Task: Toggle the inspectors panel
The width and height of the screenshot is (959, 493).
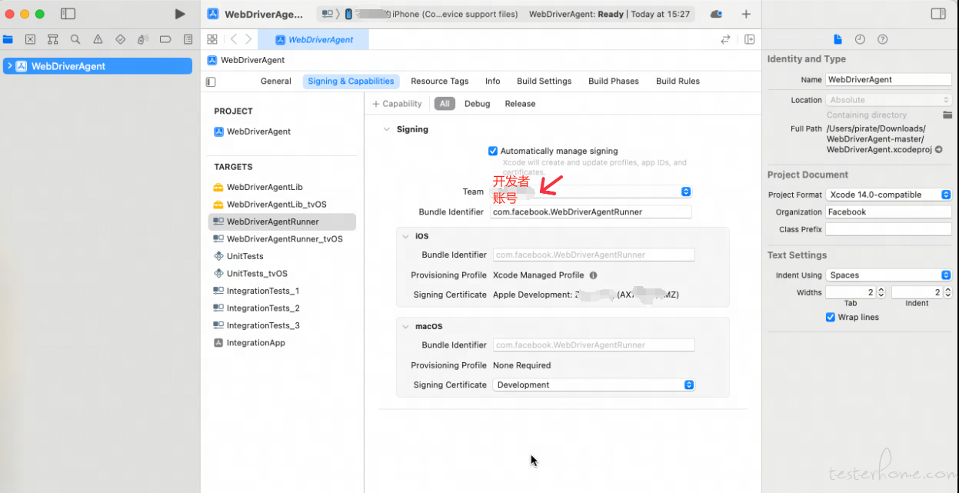Action: pos(938,14)
